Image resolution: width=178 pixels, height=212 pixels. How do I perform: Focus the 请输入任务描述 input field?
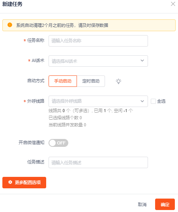tap(98, 162)
